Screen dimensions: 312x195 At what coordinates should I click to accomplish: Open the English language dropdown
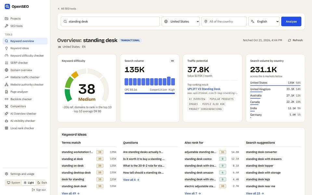pos(264,21)
